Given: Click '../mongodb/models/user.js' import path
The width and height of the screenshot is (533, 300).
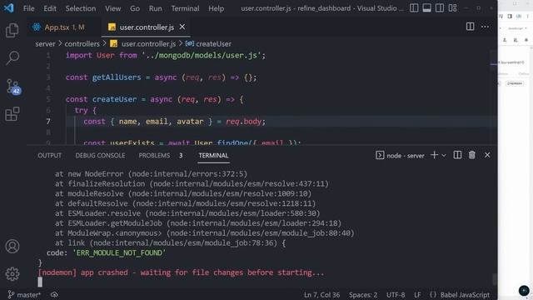Looking at the screenshot, I should [x=202, y=55].
